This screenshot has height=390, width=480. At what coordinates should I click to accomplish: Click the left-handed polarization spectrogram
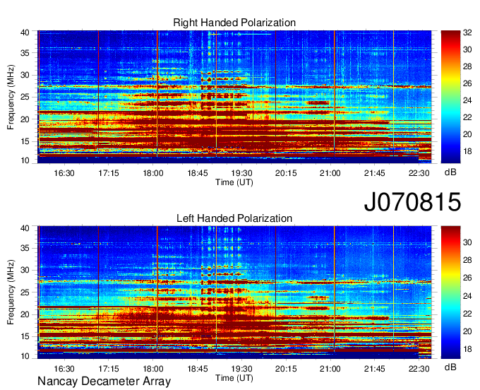(x=234, y=292)
